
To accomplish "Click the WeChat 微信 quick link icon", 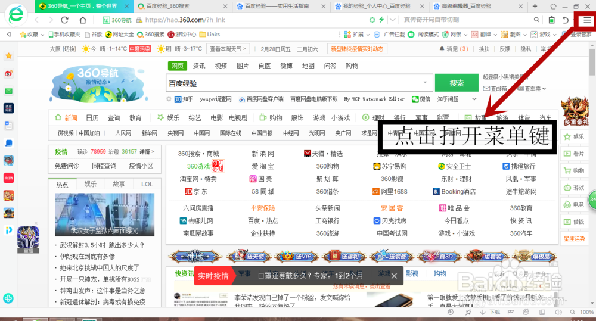I will pyautogui.click(x=415, y=99).
